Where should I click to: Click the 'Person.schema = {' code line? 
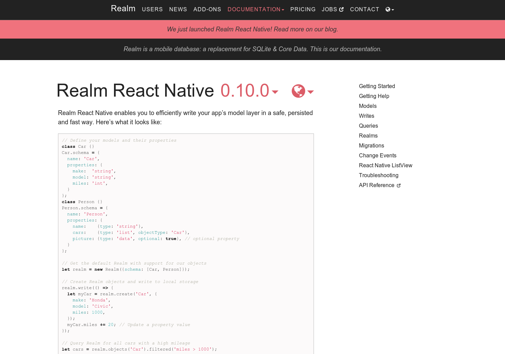pos(85,208)
